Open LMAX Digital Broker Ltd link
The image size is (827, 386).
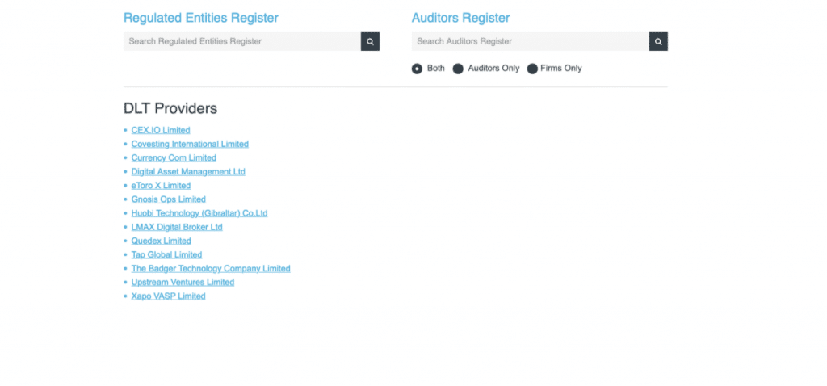(x=177, y=227)
